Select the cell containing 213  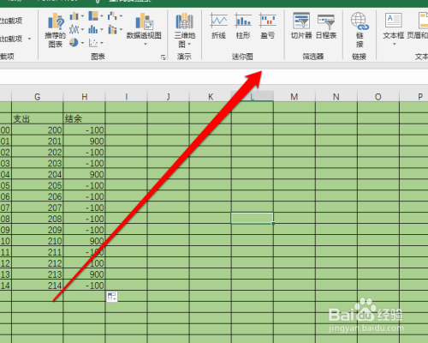[x=37, y=274]
